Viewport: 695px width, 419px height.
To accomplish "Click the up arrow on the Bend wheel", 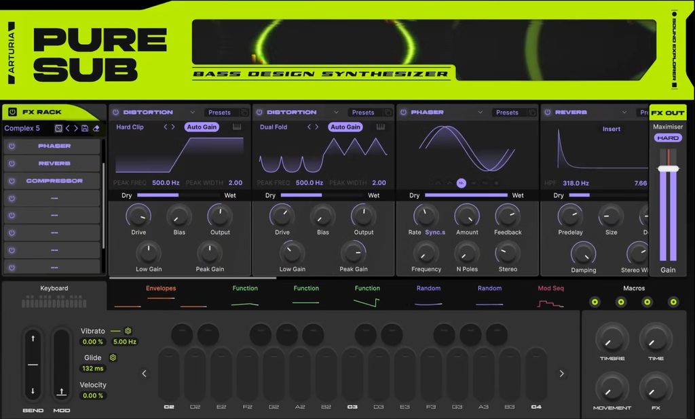I will point(33,338).
